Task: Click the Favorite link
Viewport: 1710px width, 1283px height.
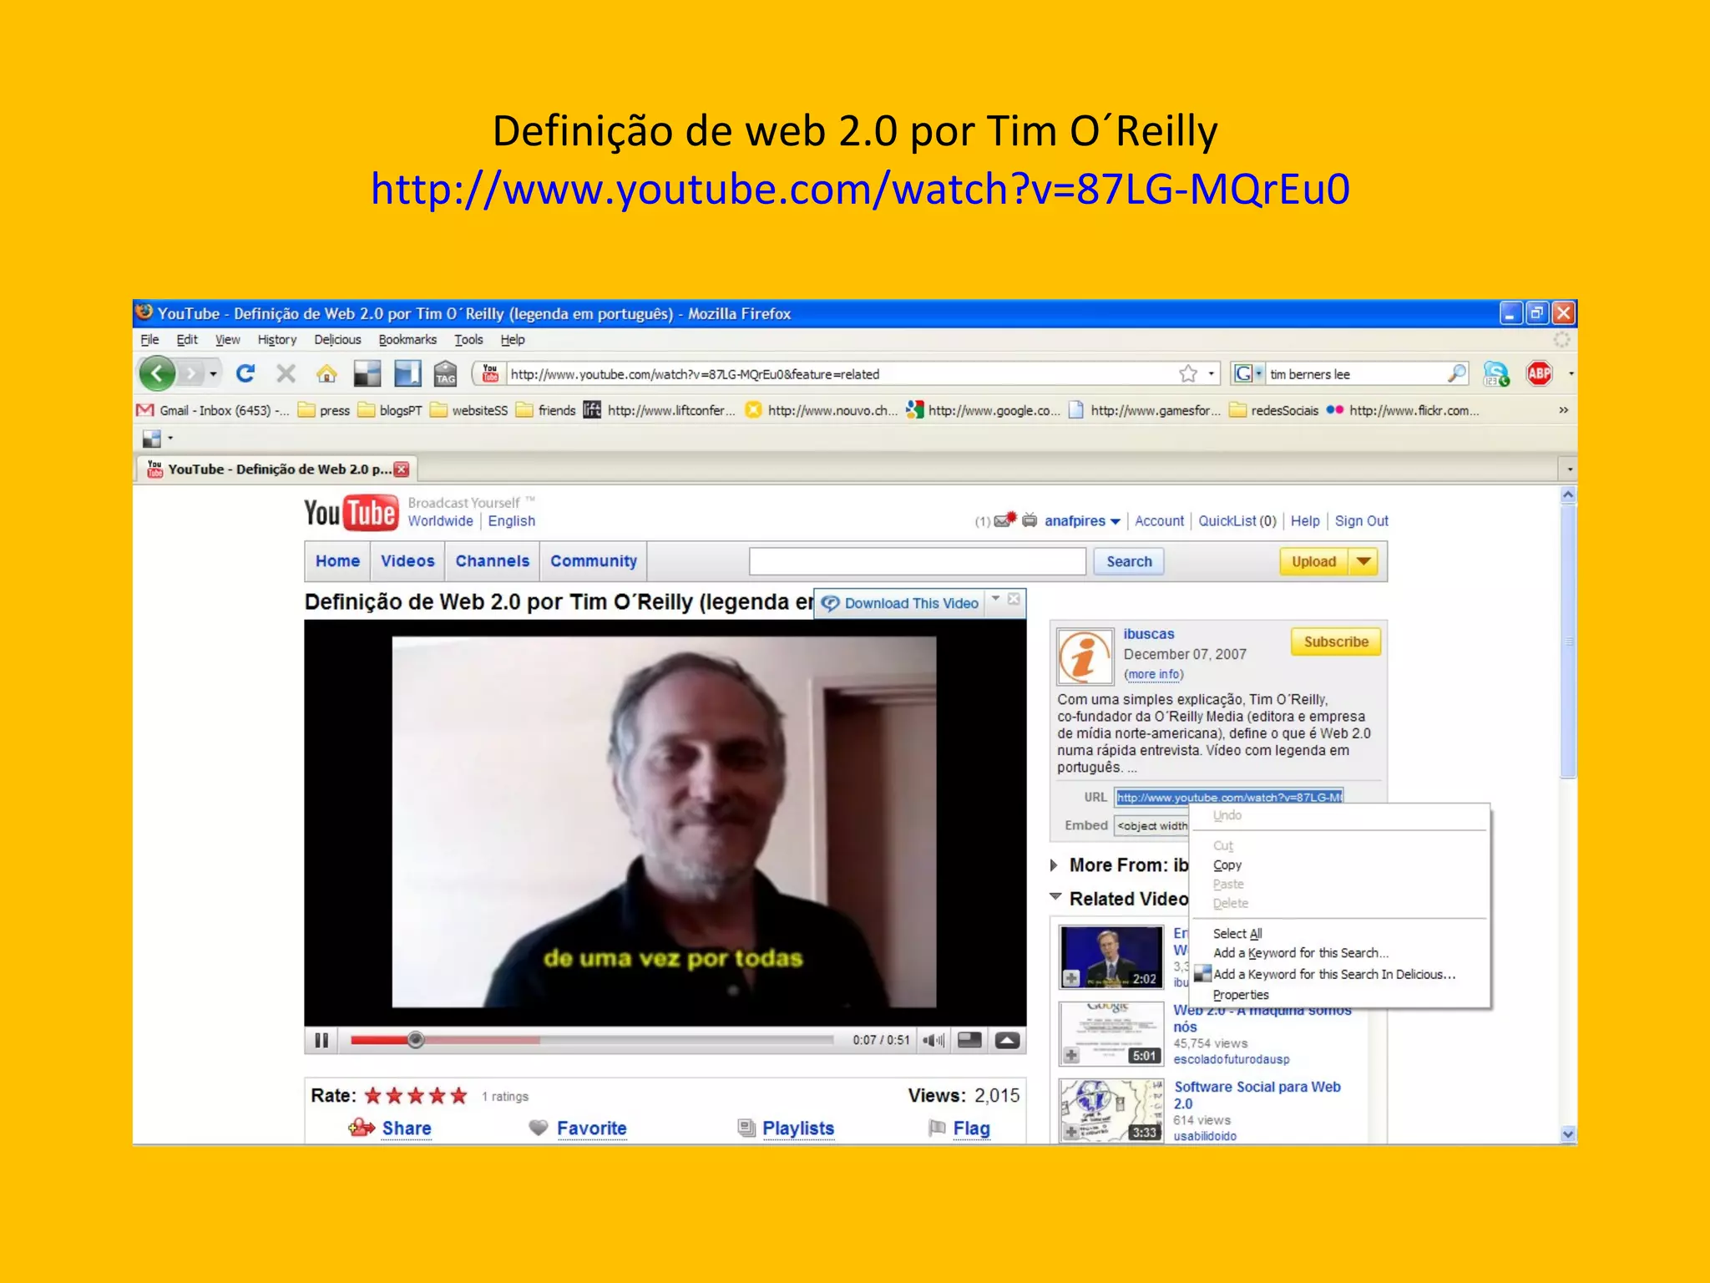Action: [591, 1128]
